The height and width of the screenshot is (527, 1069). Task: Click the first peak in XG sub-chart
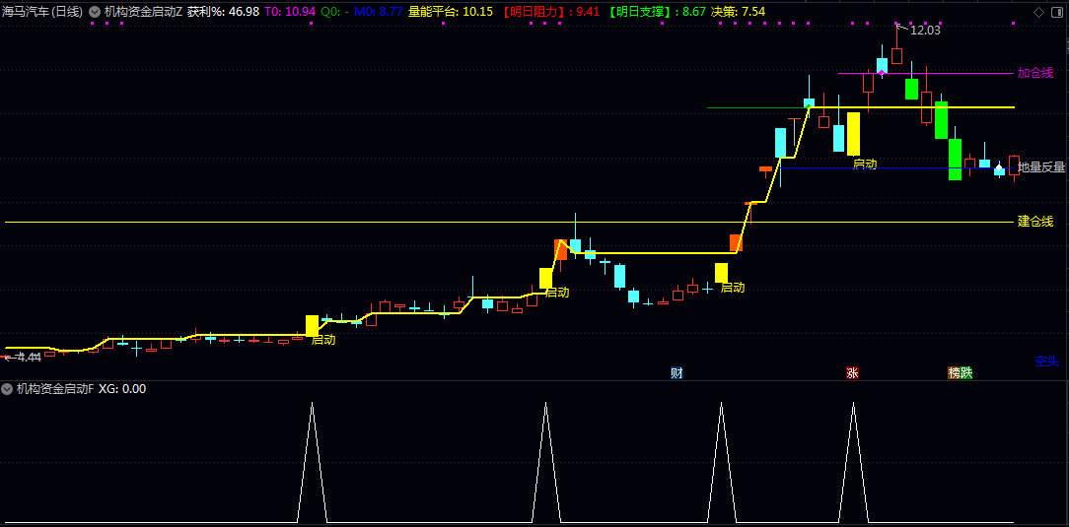tap(313, 404)
